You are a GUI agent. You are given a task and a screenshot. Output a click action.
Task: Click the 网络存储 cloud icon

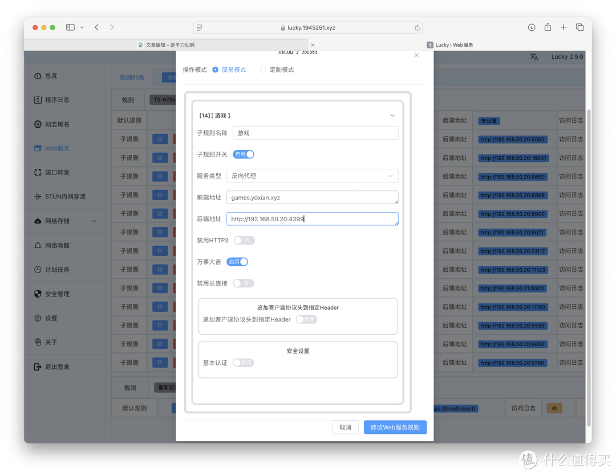[x=38, y=221]
